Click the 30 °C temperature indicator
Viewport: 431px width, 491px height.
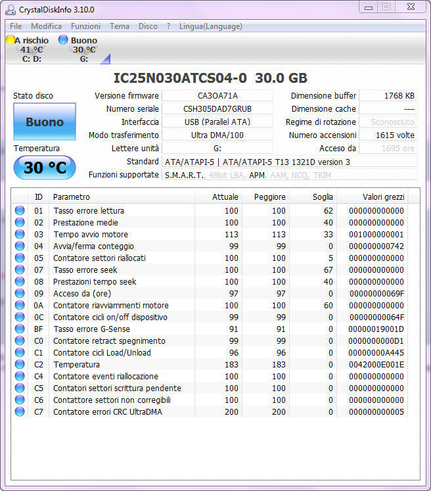pyautogui.click(x=45, y=168)
